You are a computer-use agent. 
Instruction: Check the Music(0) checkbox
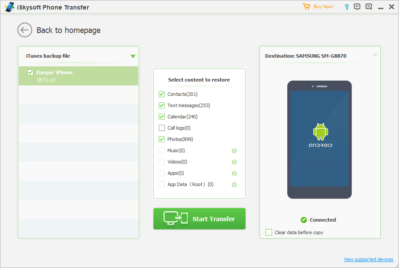pyautogui.click(x=162, y=150)
